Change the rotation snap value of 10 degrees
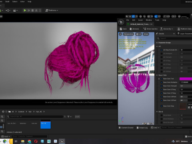Screen dimensions: 192x144 tap(159, 16)
